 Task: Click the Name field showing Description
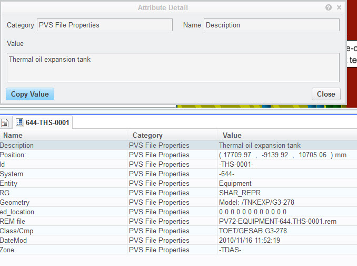coord(271,25)
